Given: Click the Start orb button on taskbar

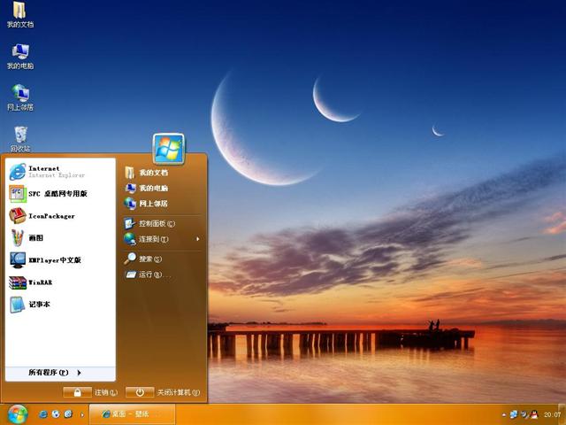Looking at the screenshot, I should 17,413.
